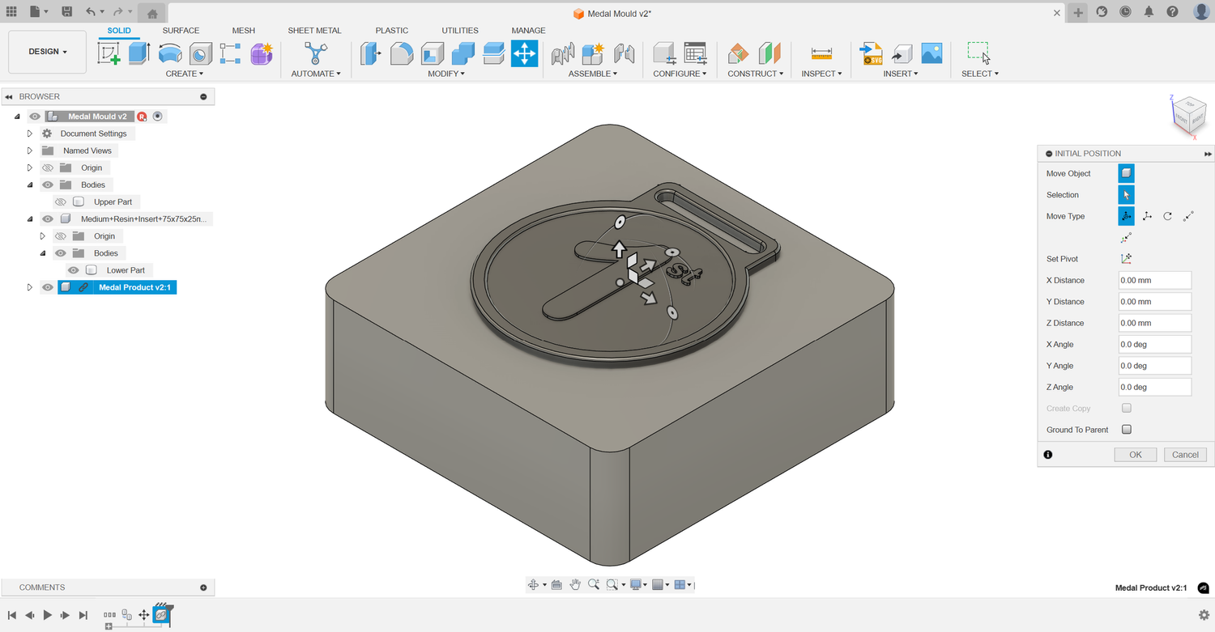Switch to the PLASTIC tab
Viewport: 1215px width, 632px height.
click(392, 31)
